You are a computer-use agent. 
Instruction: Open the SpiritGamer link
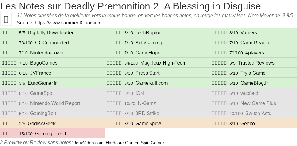point(152,143)
